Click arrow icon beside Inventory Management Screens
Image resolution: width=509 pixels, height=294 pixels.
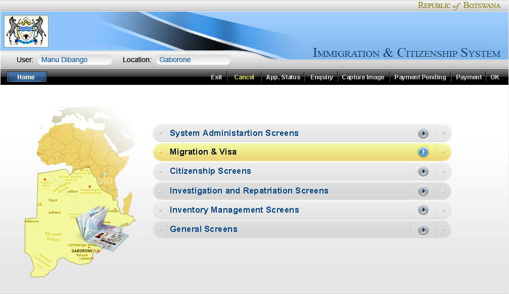pos(423,210)
